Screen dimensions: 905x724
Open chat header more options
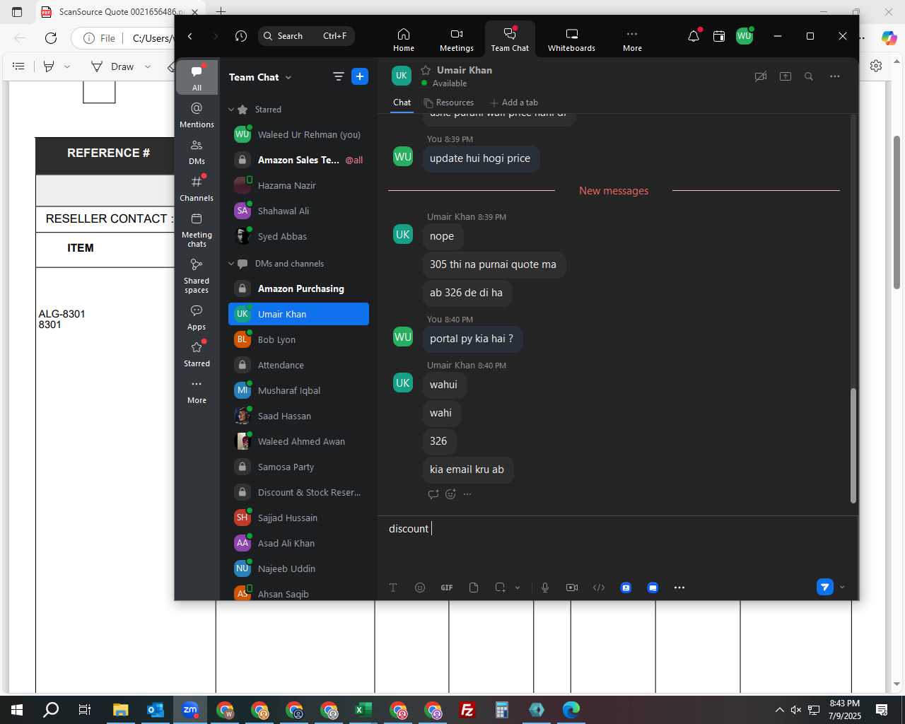pos(835,76)
